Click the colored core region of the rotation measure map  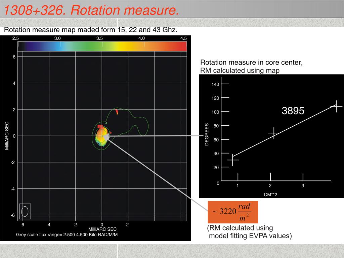(102, 136)
